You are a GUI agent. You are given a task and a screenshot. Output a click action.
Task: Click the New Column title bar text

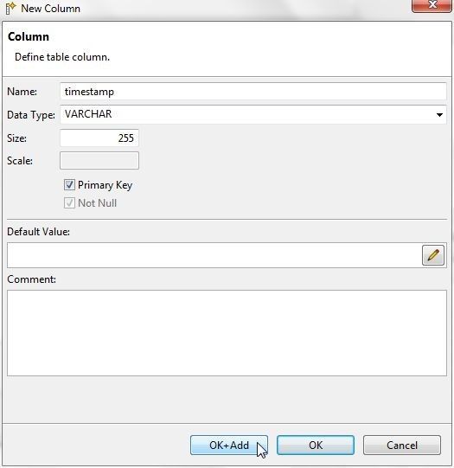pyautogui.click(x=51, y=9)
